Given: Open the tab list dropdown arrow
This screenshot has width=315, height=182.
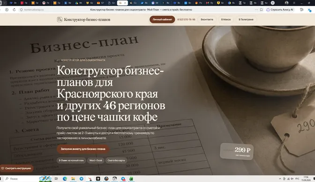Looking at the screenshot, I should pos(4,3).
